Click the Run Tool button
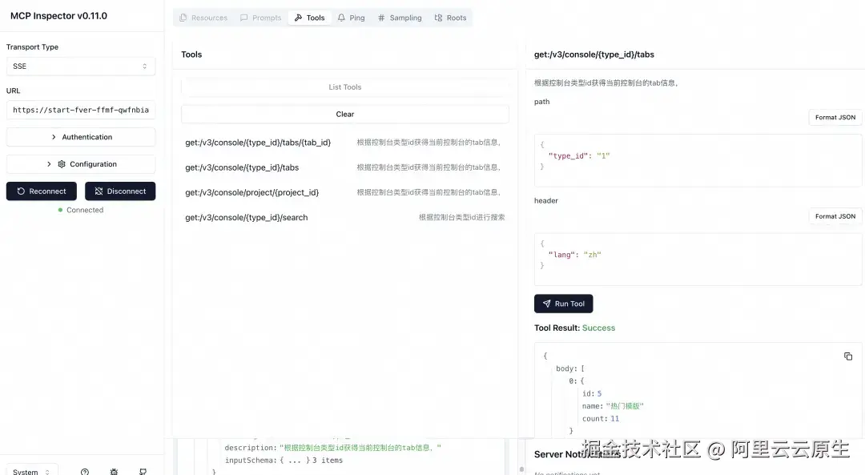This screenshot has height=475, width=865. coord(563,304)
